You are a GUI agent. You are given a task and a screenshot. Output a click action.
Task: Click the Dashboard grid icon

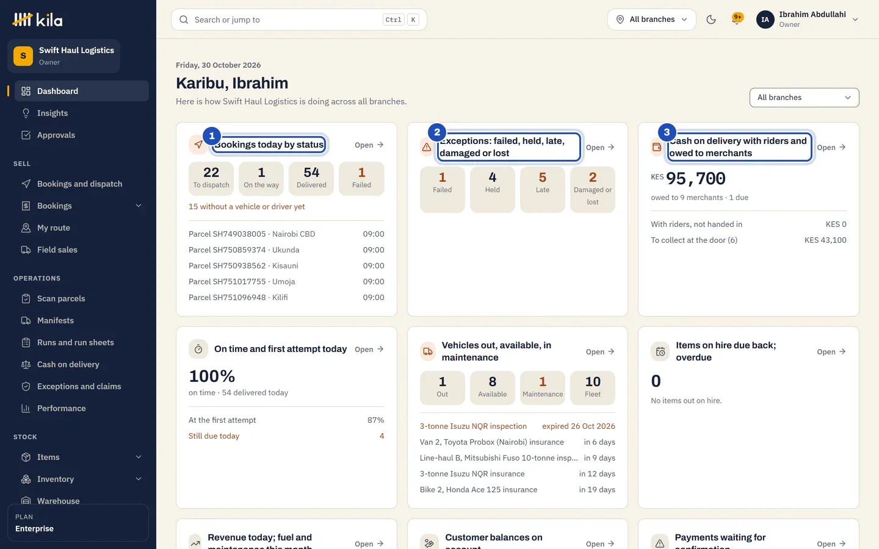coord(26,91)
